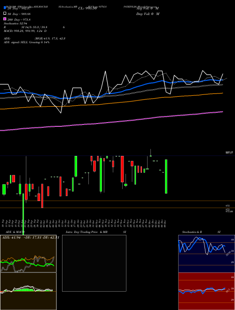The height and width of the screenshot is (310, 235).
Task: Click the blue 20 Day EMA legend swatch
Action: (x=5, y=8)
